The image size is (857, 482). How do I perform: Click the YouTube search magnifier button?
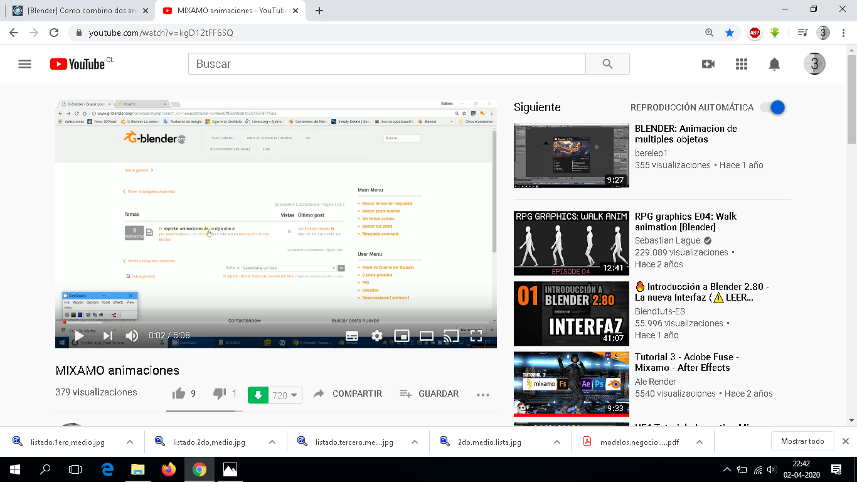click(x=607, y=64)
